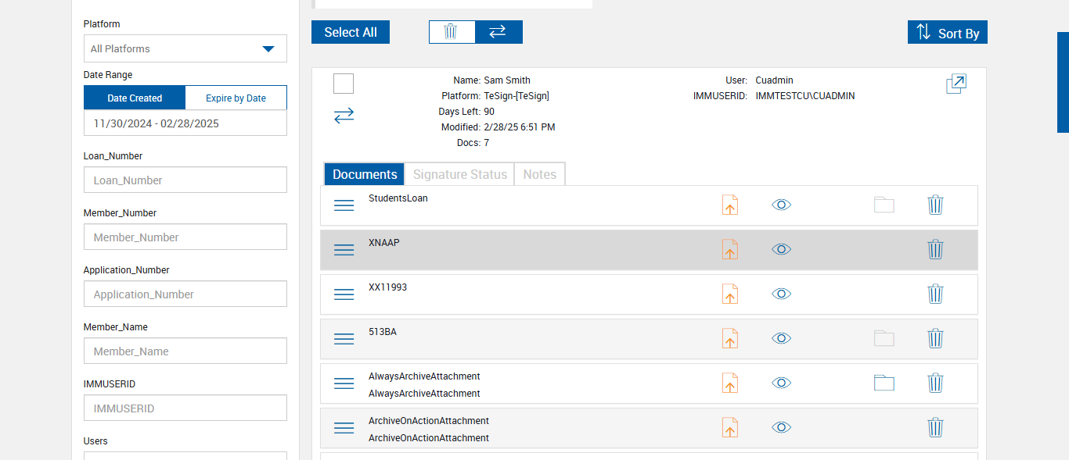Select the Expire by Date toggle
The height and width of the screenshot is (460, 1069).
(236, 98)
